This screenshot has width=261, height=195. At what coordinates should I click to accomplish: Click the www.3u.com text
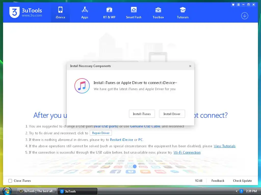32,15
